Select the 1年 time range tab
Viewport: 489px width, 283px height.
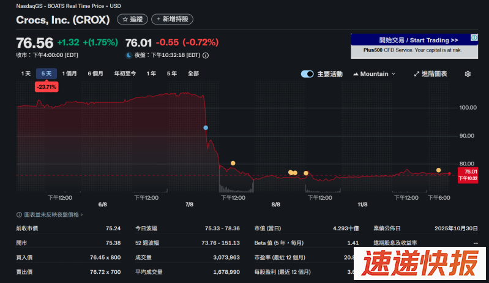click(151, 74)
